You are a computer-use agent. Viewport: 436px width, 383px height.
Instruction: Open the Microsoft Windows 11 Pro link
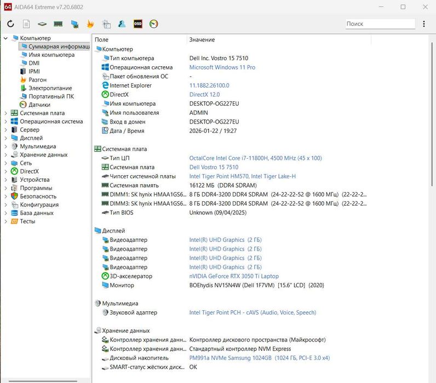click(222, 67)
